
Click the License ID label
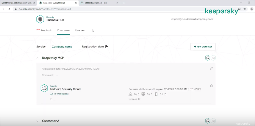[134, 99]
